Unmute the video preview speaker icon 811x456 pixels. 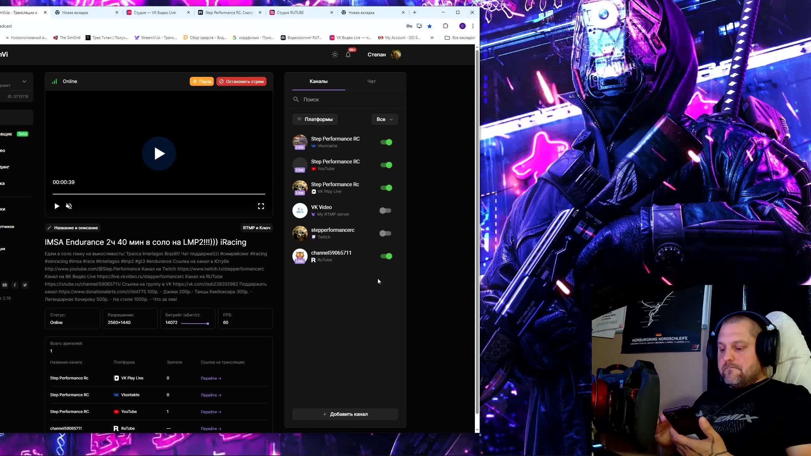click(69, 206)
